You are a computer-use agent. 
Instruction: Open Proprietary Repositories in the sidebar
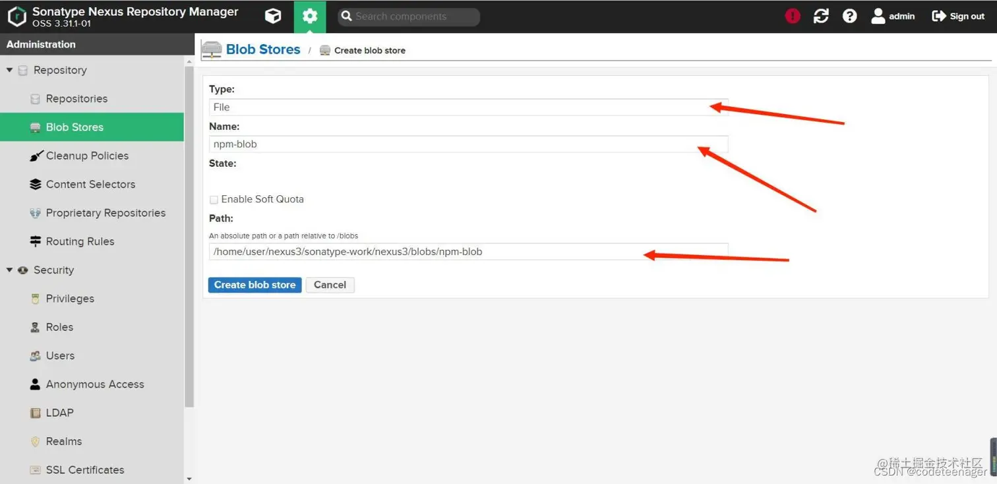point(92,213)
